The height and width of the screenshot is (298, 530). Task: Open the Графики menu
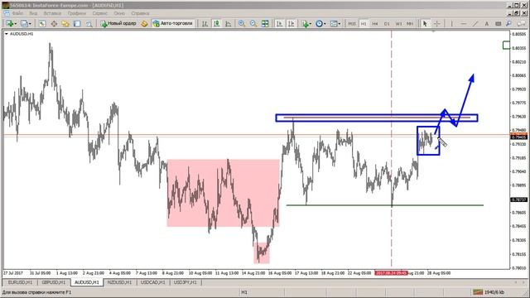[77, 13]
